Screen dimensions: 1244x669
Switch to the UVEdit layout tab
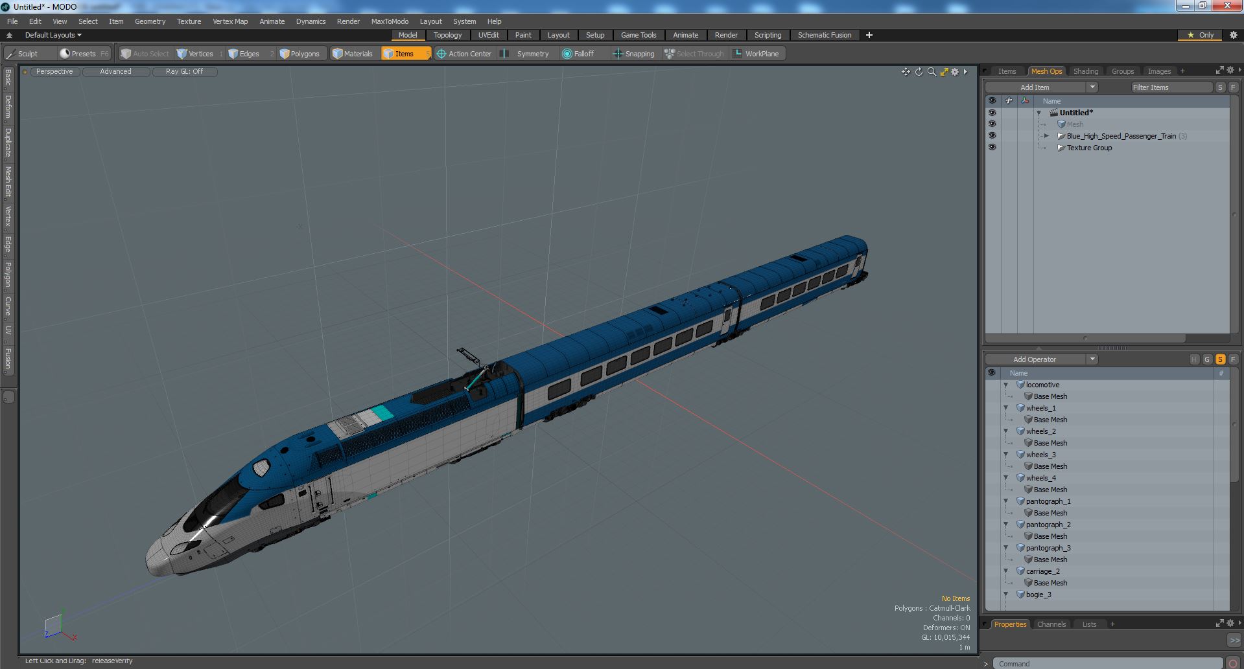[488, 35]
